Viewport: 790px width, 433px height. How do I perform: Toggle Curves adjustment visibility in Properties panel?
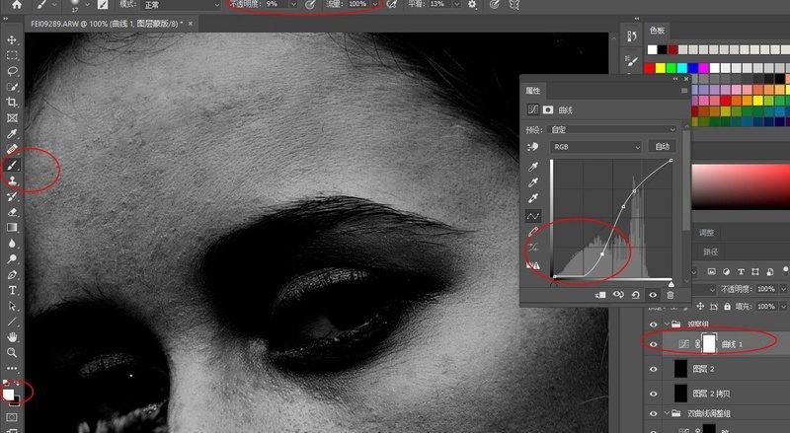coord(653,295)
